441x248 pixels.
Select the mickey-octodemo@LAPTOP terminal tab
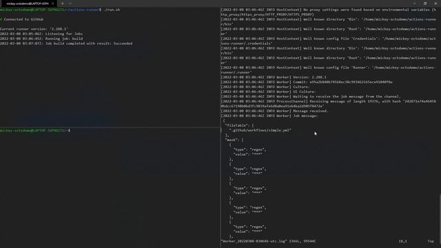pos(28,3)
